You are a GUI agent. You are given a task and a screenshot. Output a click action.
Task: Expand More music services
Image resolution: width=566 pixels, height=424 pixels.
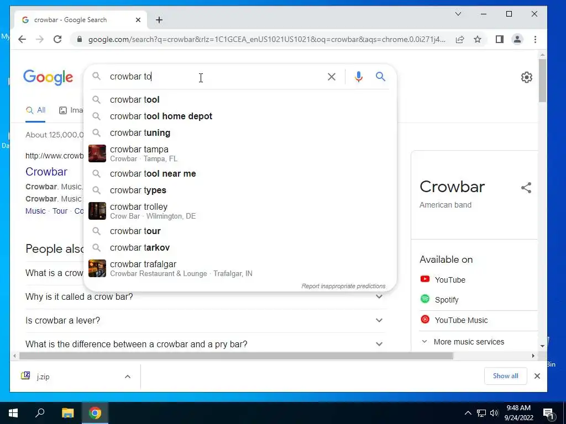pos(463,342)
